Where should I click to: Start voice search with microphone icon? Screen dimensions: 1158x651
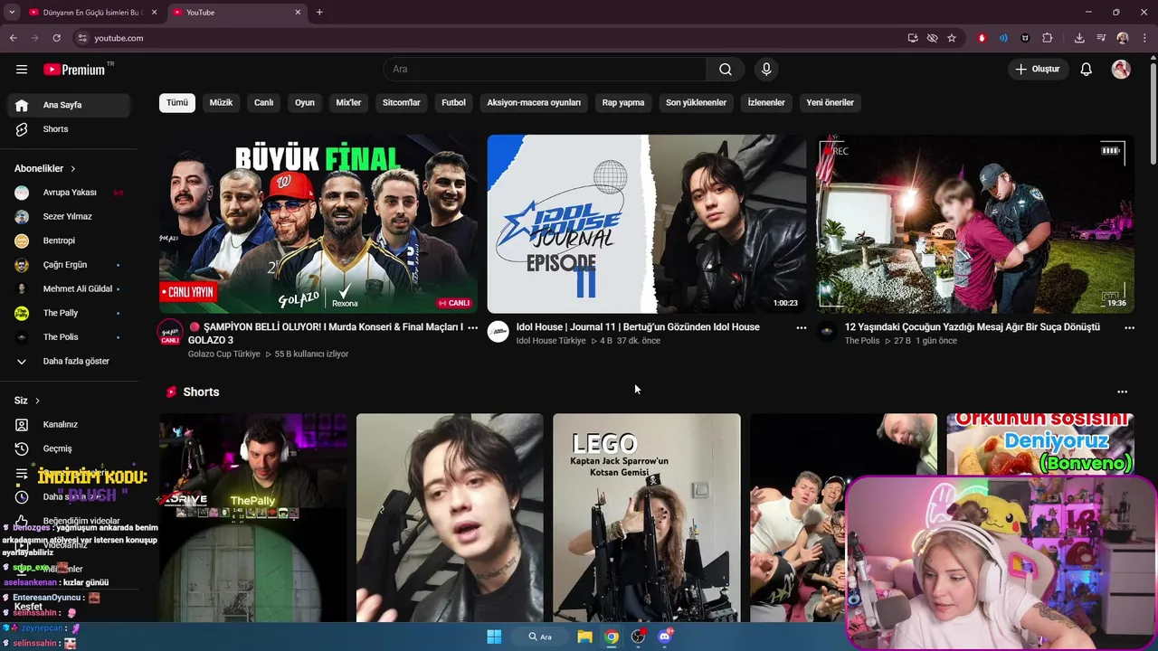[766, 69]
